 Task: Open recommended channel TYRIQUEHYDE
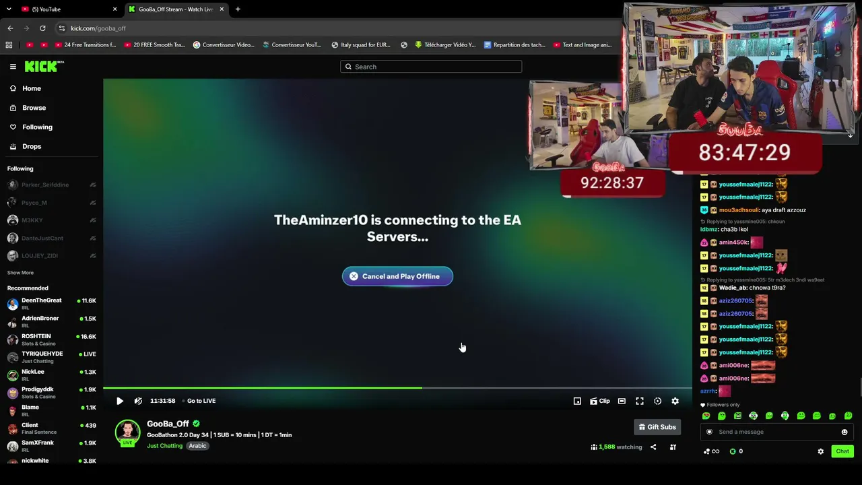[x=51, y=357]
